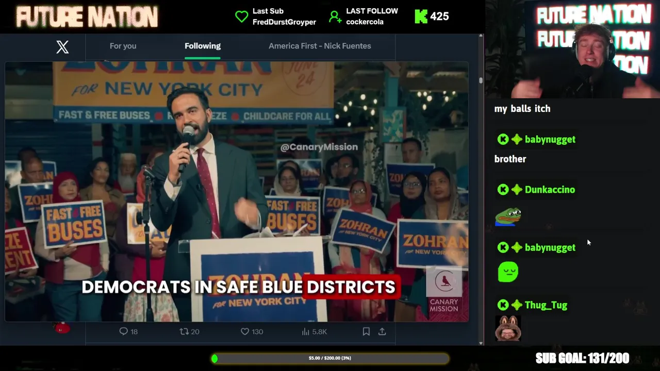The height and width of the screenshot is (371, 660).
Task: Like the post with 130 likes
Action: (x=245, y=331)
